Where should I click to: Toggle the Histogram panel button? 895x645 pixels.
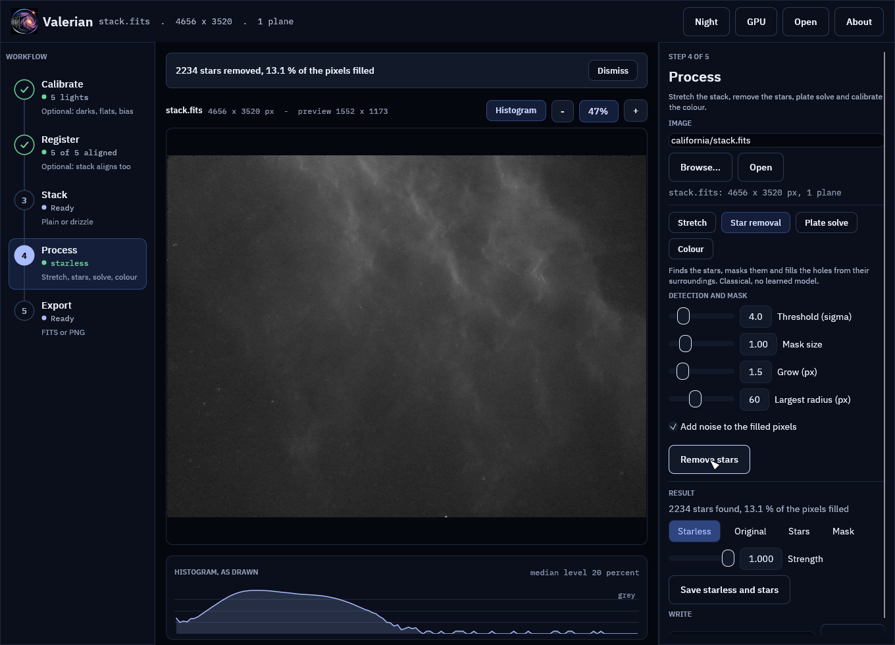(516, 111)
